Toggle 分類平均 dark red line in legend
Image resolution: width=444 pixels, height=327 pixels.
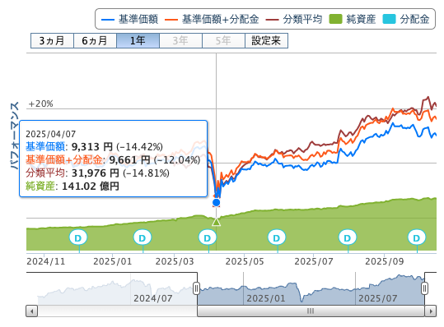(x=294, y=19)
